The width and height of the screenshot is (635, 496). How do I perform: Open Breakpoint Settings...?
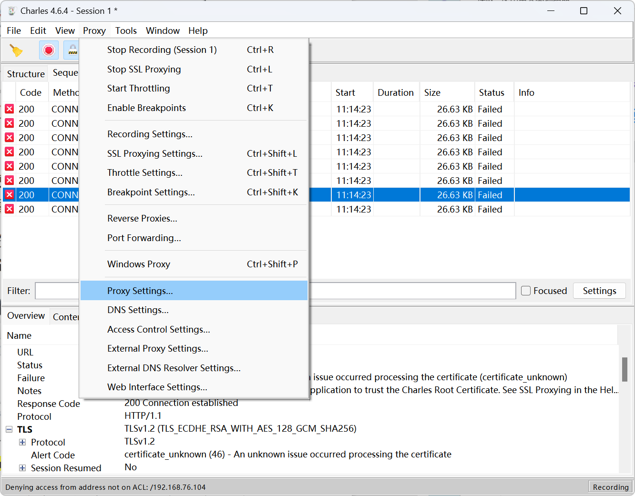[x=194, y=192]
